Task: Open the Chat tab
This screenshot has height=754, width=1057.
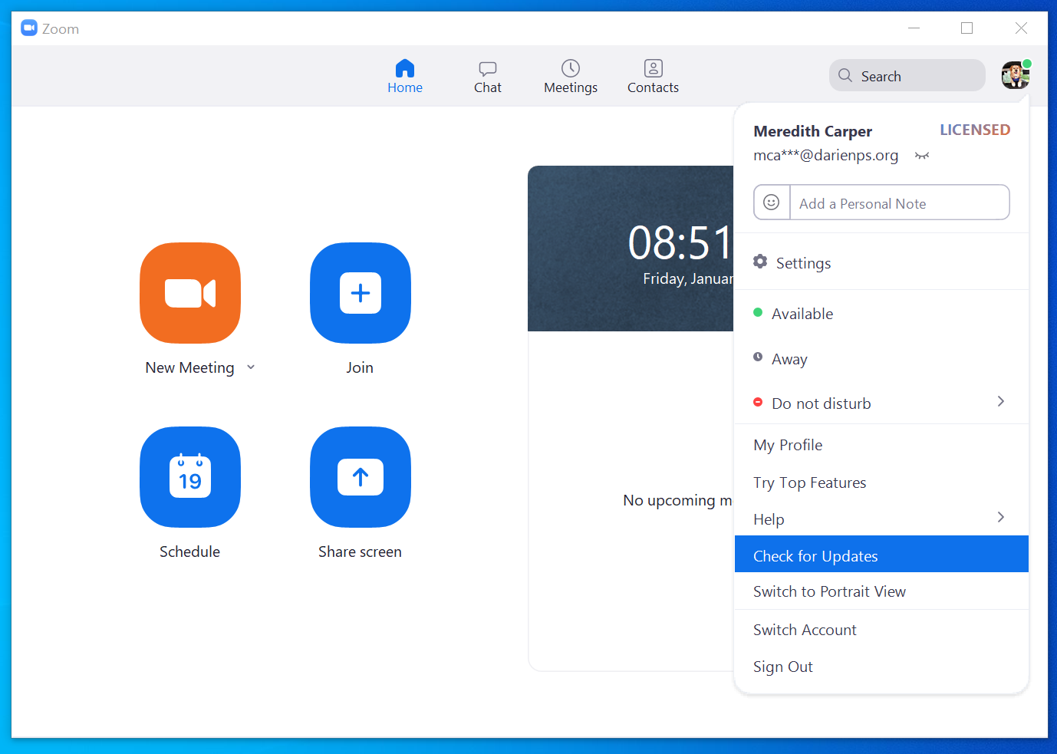Action: pyautogui.click(x=488, y=77)
